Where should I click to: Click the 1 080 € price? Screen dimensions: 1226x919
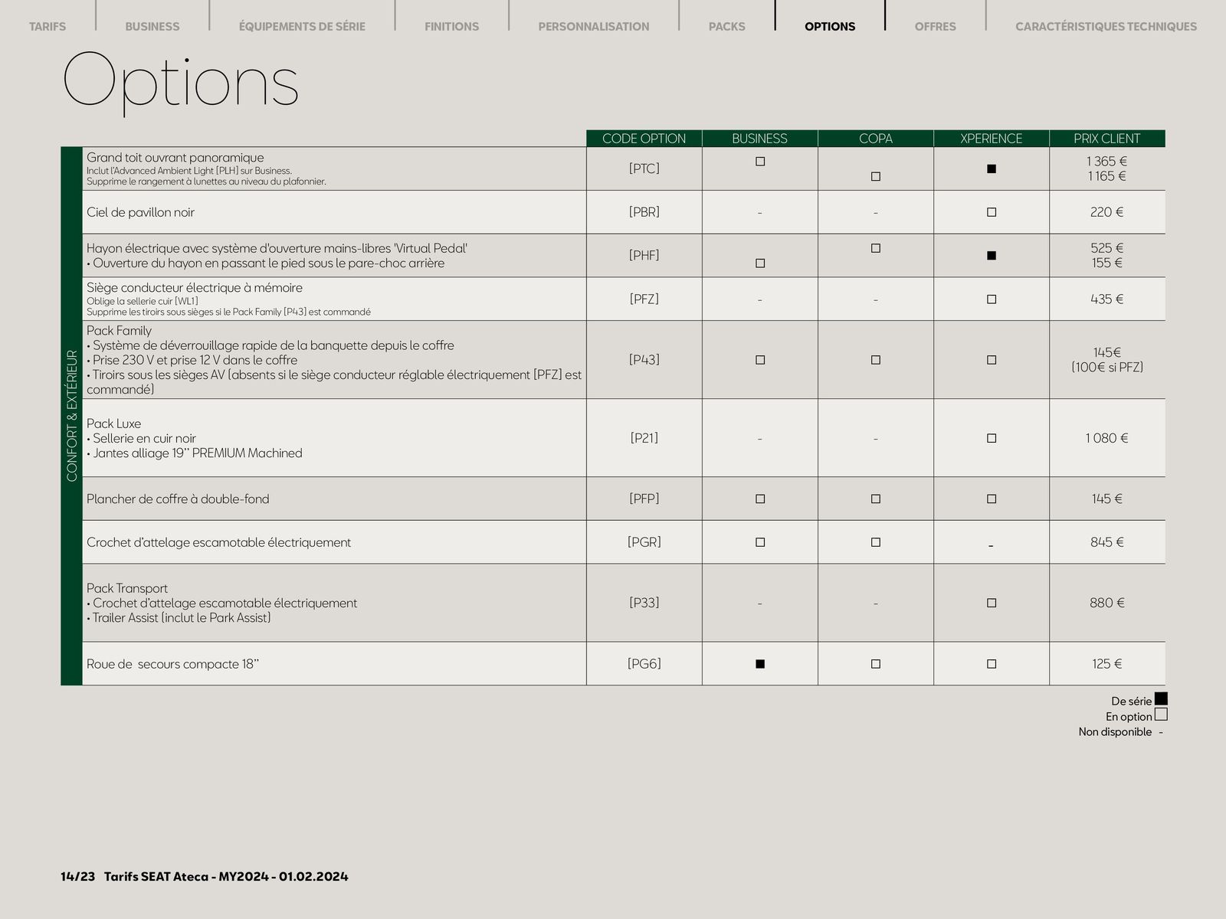[1107, 438]
